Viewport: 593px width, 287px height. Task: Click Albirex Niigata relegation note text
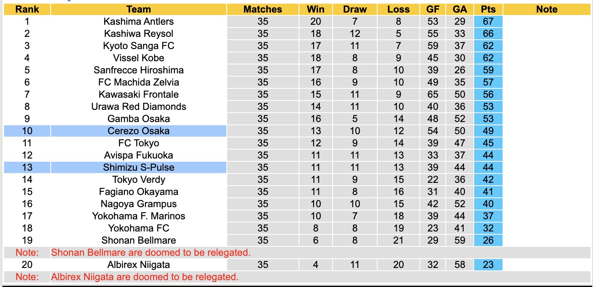(x=144, y=277)
